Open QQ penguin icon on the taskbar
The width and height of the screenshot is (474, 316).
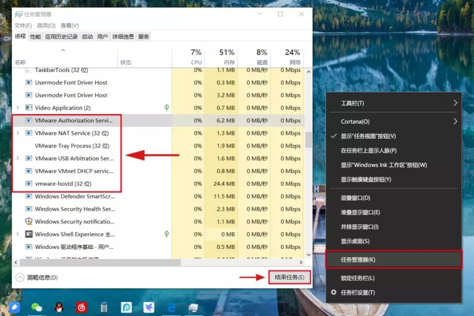(x=59, y=308)
